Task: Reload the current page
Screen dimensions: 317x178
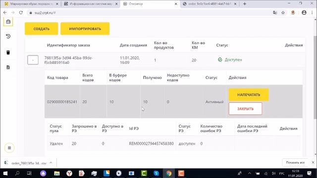Action: pyautogui.click(x=21, y=12)
